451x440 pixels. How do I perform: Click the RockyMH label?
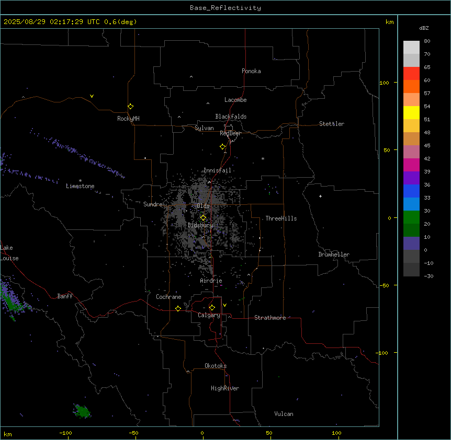pyautogui.click(x=128, y=119)
